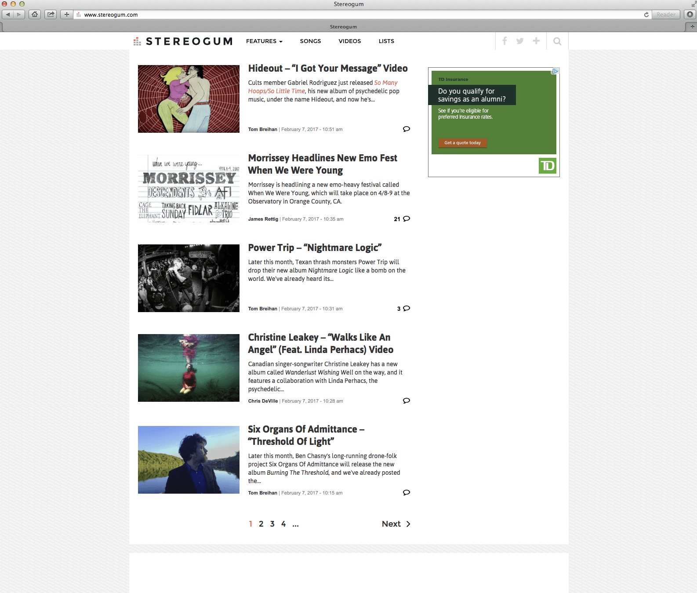The image size is (697, 593).
Task: Expand the Features dropdown menu
Action: pos(264,41)
